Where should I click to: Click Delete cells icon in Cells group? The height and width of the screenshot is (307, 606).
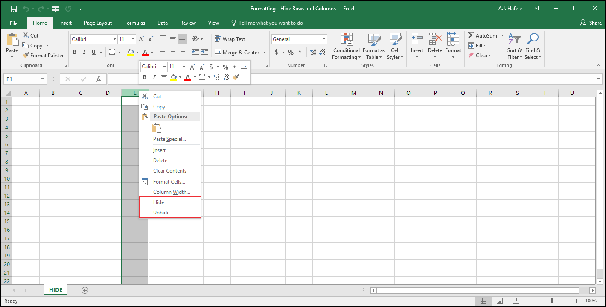435,39
